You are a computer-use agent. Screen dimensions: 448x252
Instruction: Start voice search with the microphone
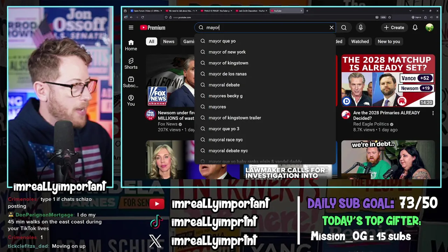(360, 27)
